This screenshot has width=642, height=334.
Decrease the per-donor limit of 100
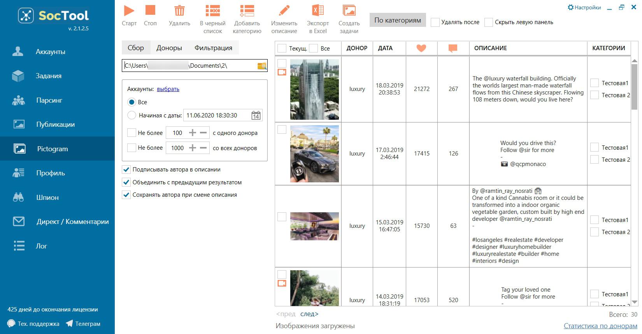[x=203, y=133]
